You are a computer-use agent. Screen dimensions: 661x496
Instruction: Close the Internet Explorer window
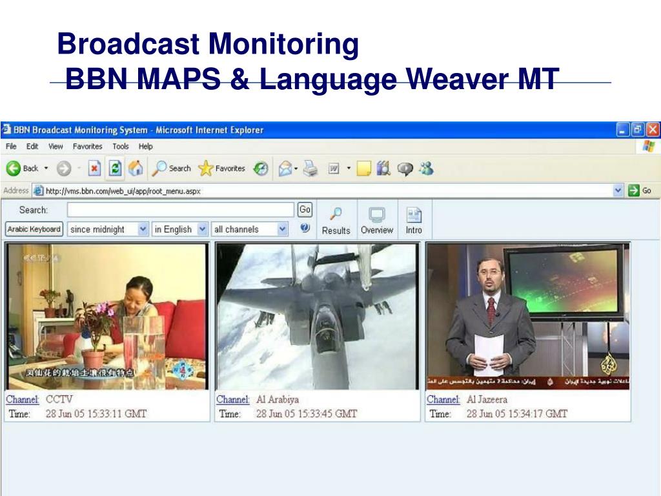[653, 129]
